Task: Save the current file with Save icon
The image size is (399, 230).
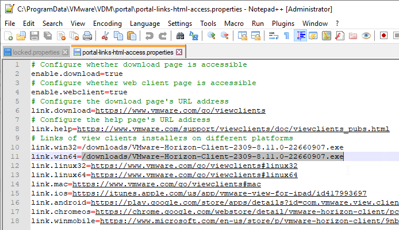Action: point(34,36)
